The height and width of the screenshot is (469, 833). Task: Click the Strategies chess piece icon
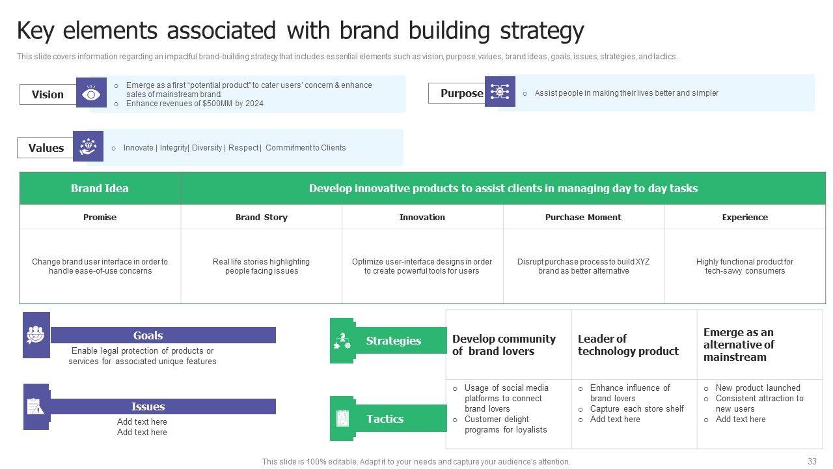342,340
